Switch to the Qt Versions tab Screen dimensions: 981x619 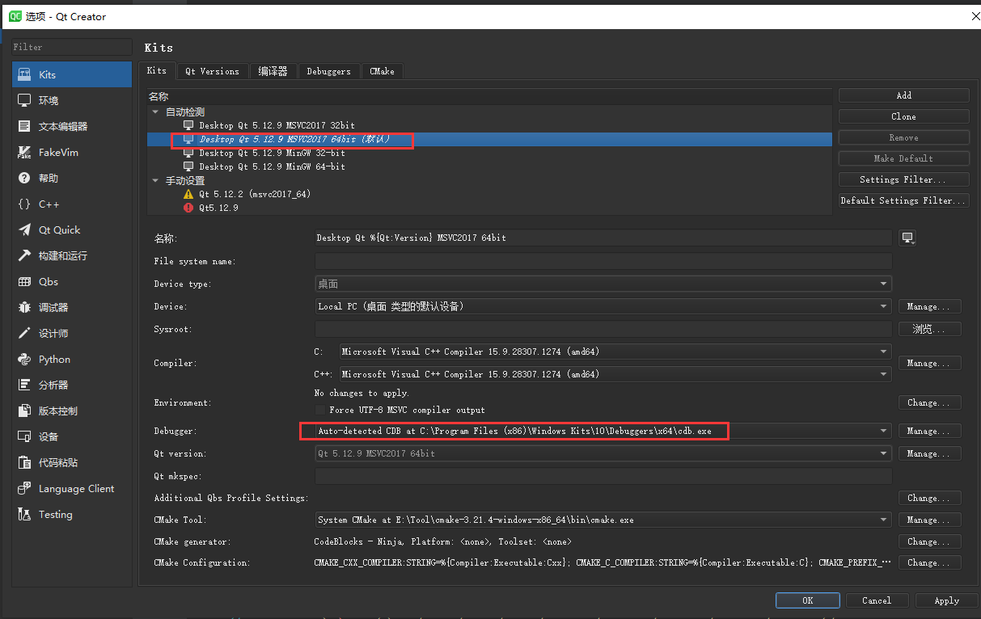click(x=212, y=71)
